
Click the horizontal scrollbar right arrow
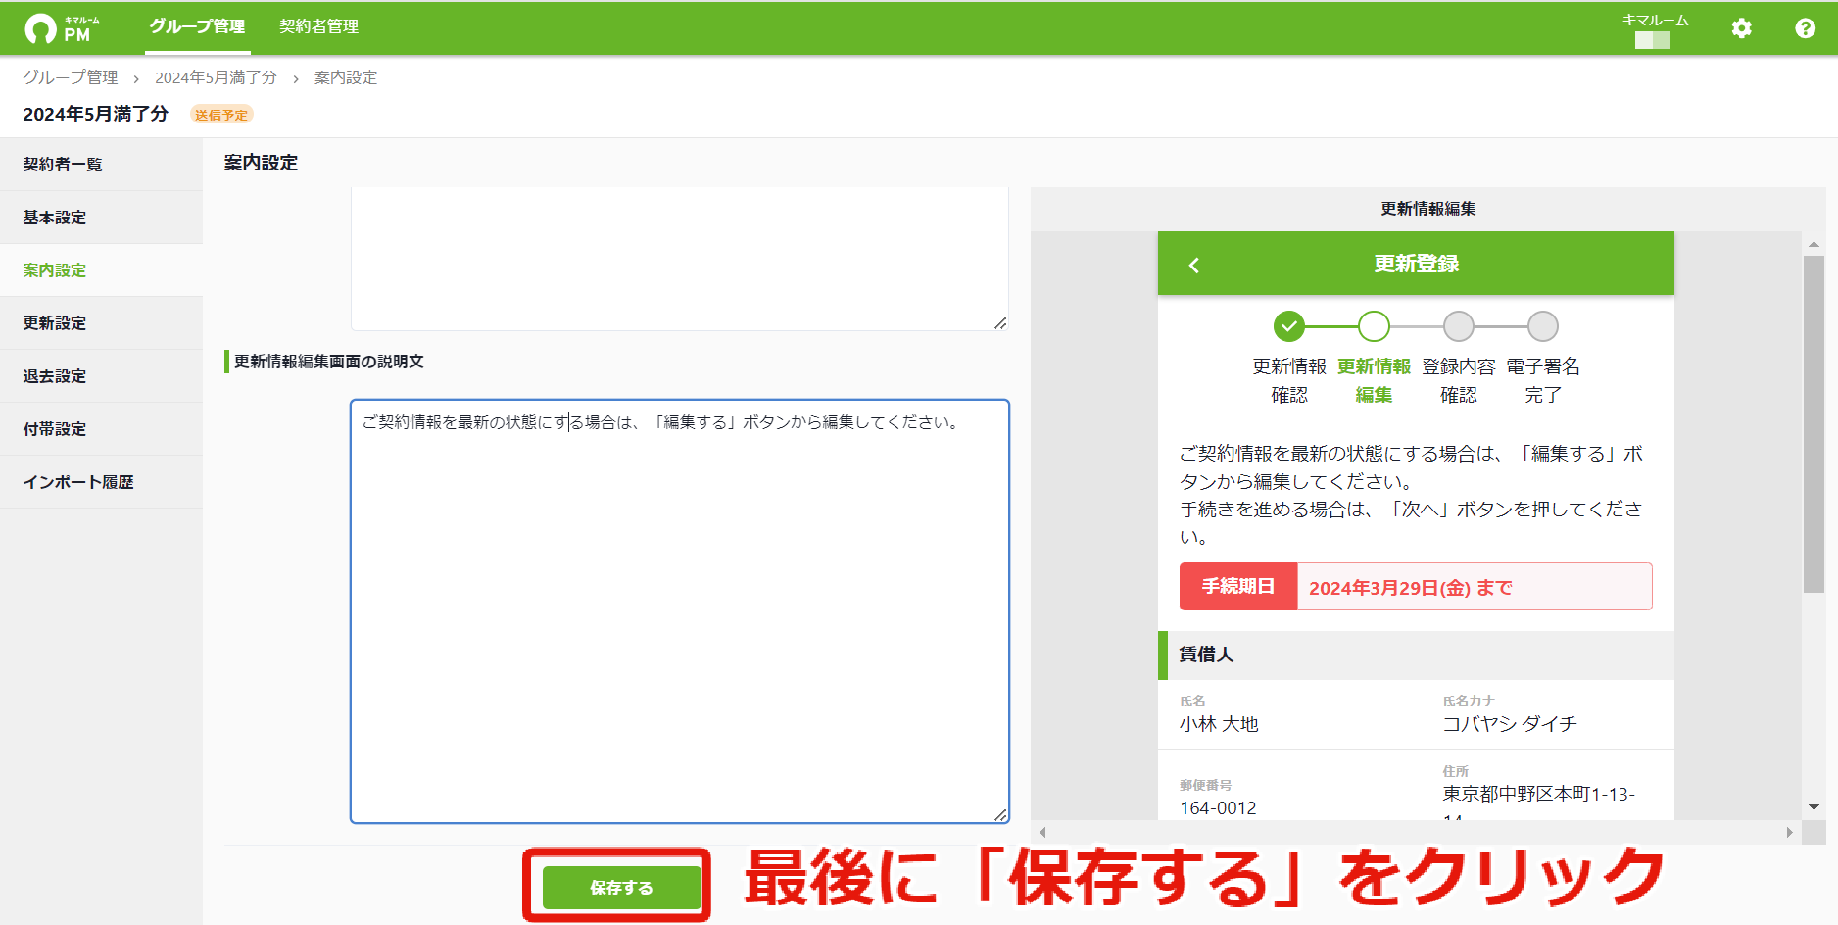click(x=1789, y=832)
